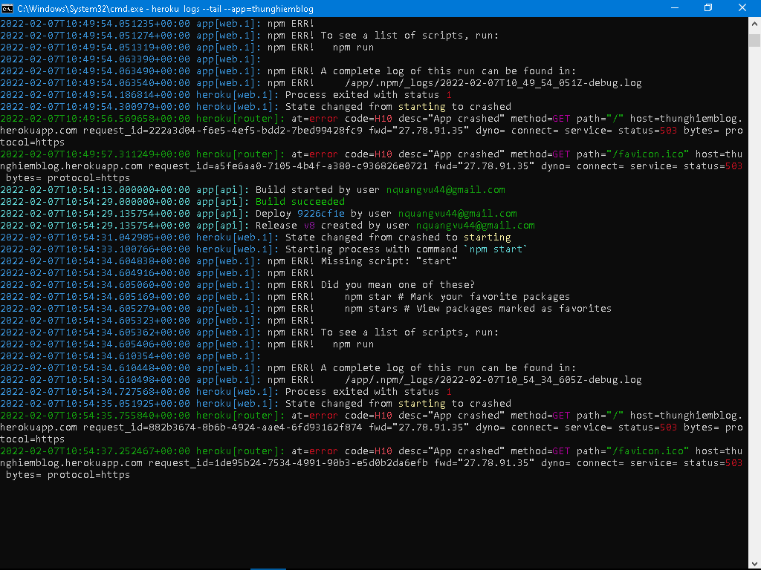The height and width of the screenshot is (570, 761).
Task: Close the heroku logs cmd window
Action: (x=742, y=8)
